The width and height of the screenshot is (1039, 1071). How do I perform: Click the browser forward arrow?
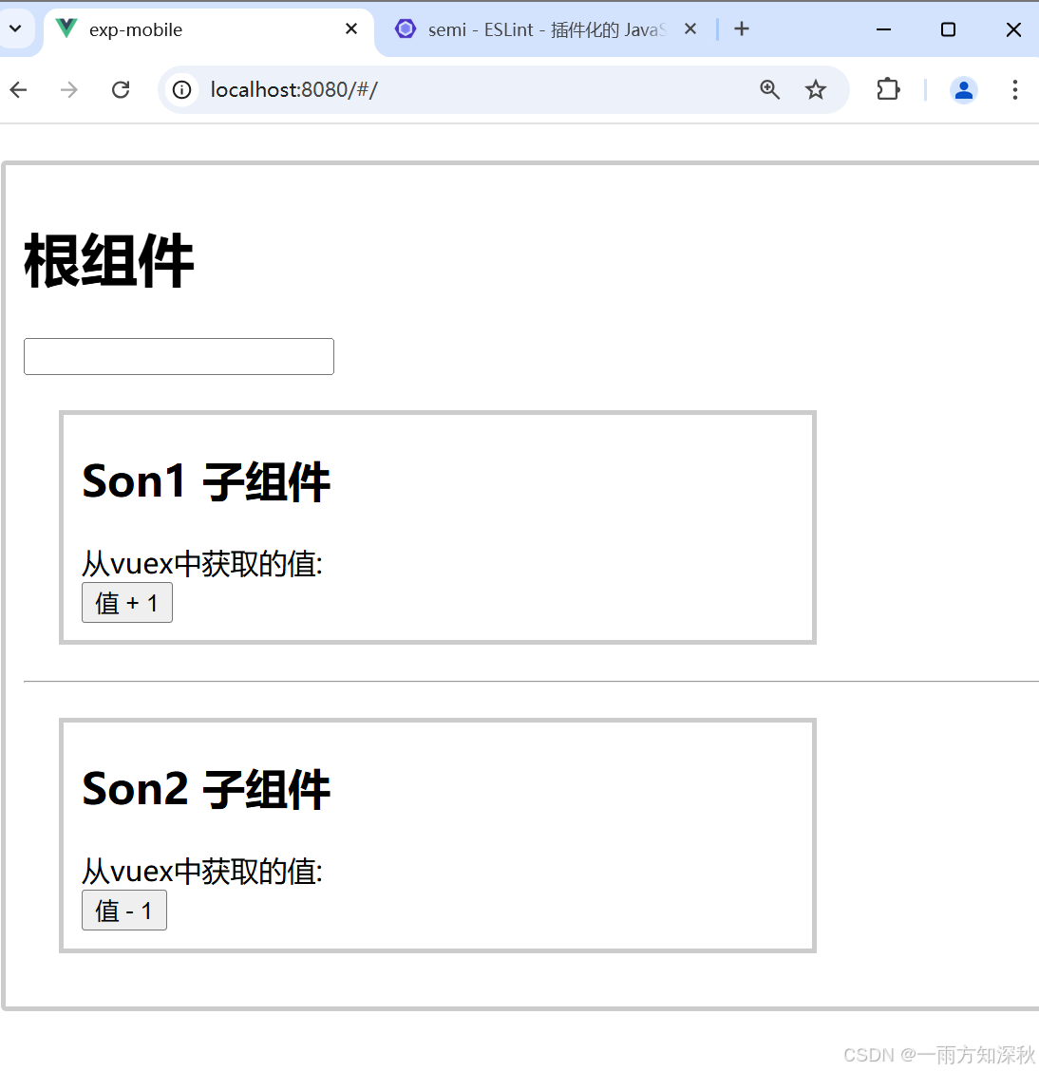click(x=69, y=89)
